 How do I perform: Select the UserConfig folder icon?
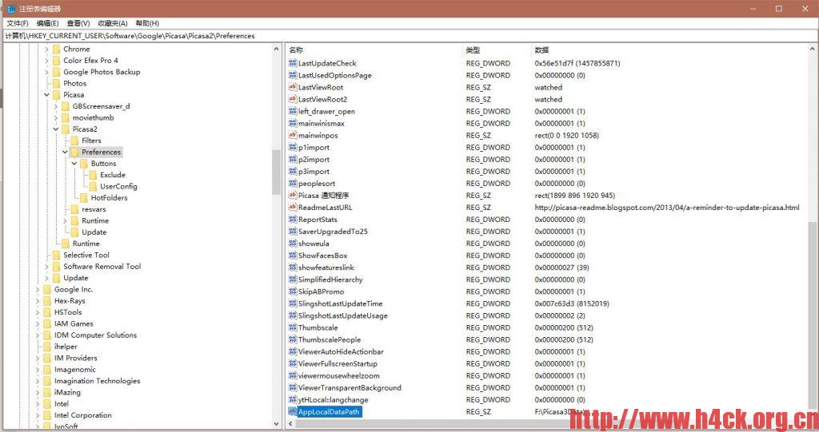[93, 186]
